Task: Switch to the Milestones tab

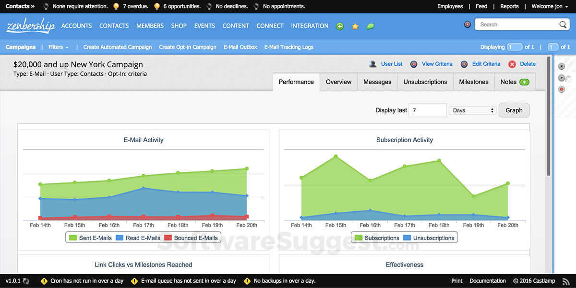Action: [473, 82]
